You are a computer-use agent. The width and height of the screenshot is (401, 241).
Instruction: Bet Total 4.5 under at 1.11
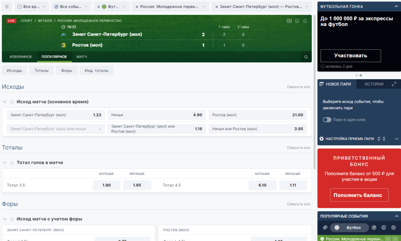tap(293, 185)
